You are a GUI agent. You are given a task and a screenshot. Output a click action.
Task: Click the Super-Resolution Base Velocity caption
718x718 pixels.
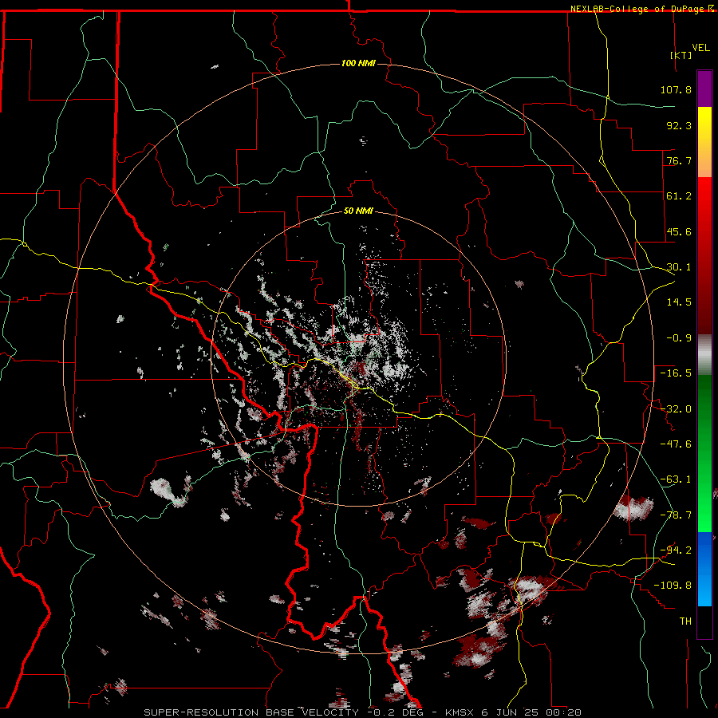click(363, 712)
